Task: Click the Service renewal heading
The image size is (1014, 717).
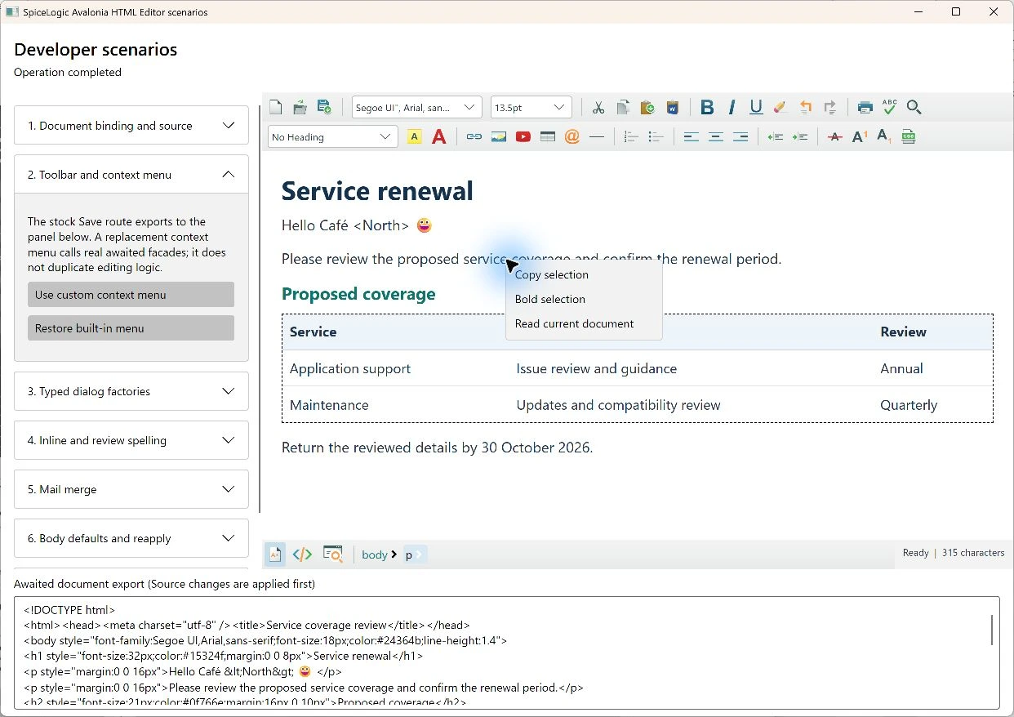Action: pos(377,191)
